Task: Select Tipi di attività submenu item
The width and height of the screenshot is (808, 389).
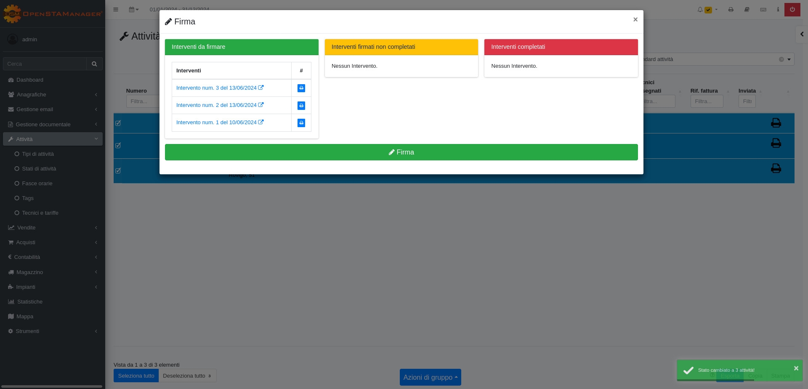Action: [x=38, y=154]
